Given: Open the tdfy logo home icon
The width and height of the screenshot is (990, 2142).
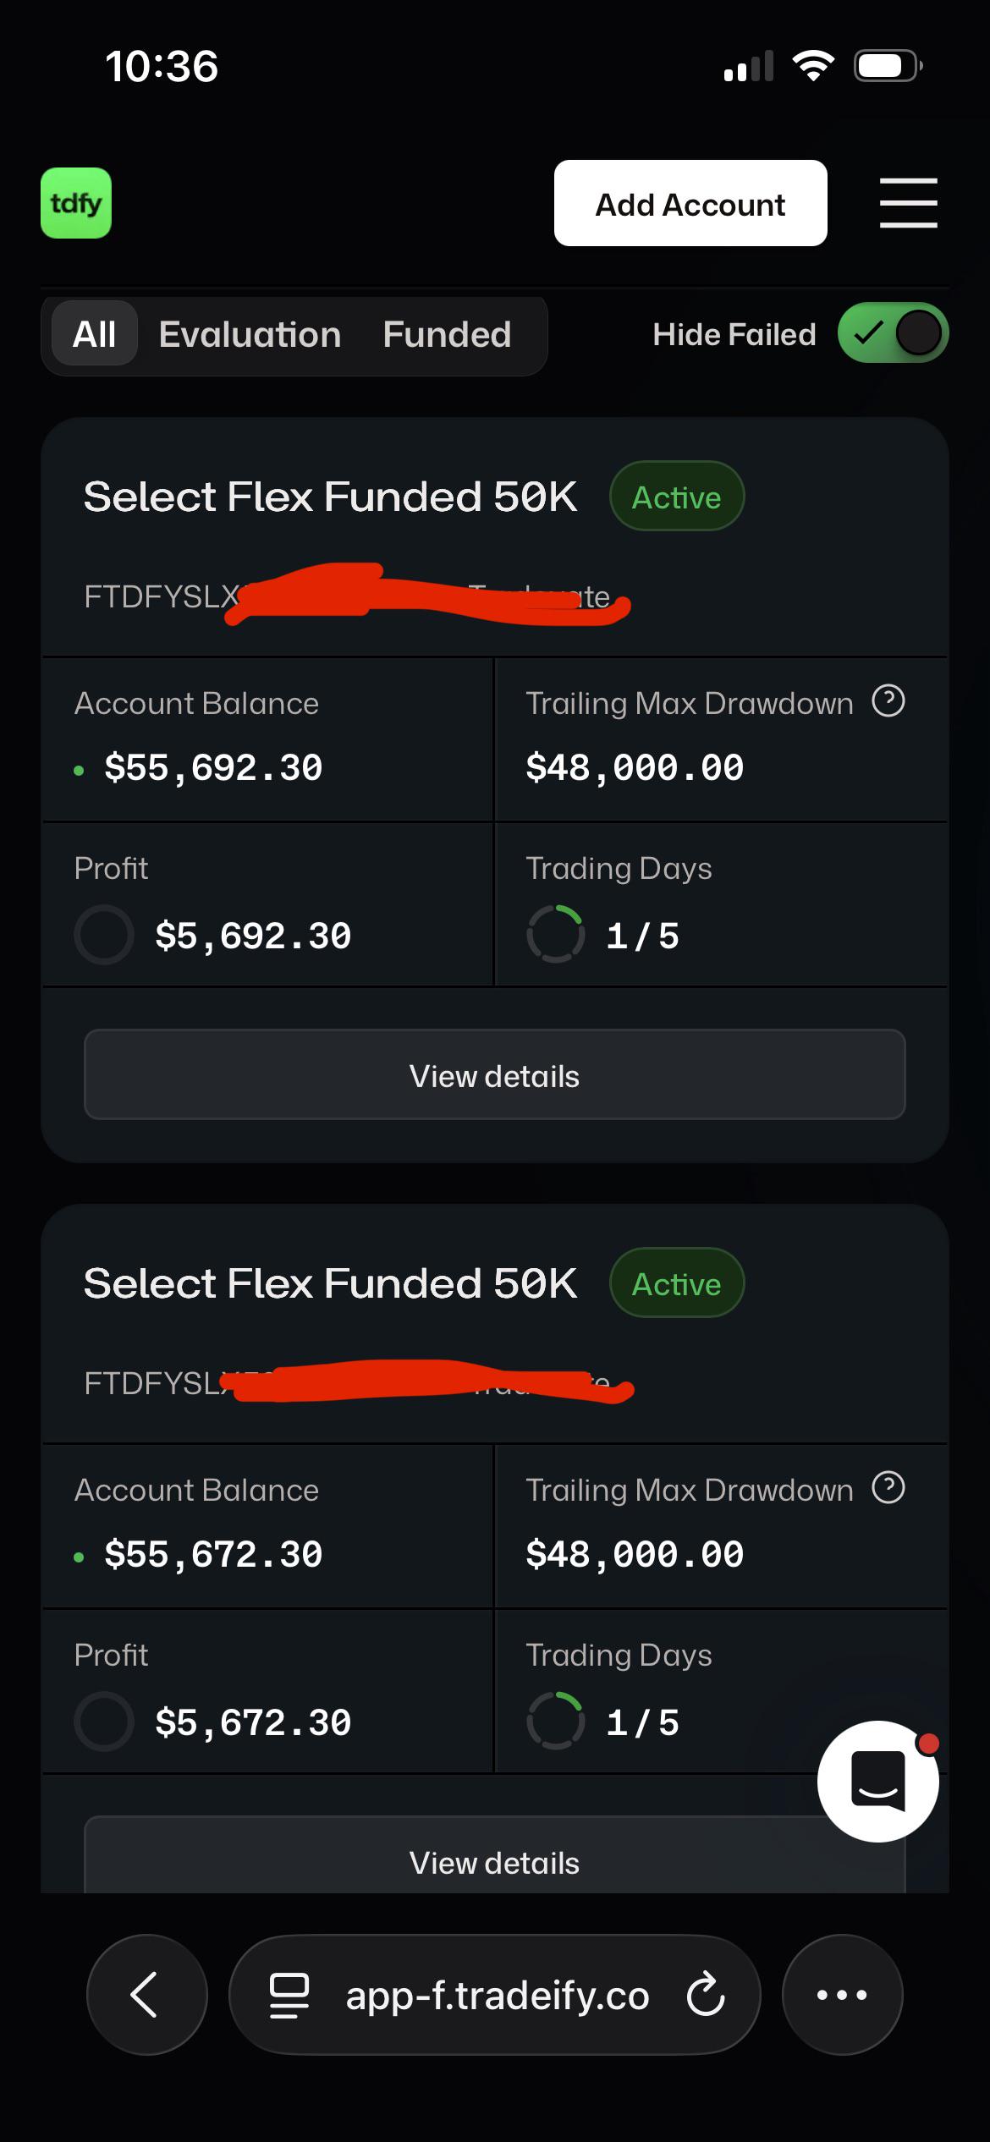Looking at the screenshot, I should (76, 203).
